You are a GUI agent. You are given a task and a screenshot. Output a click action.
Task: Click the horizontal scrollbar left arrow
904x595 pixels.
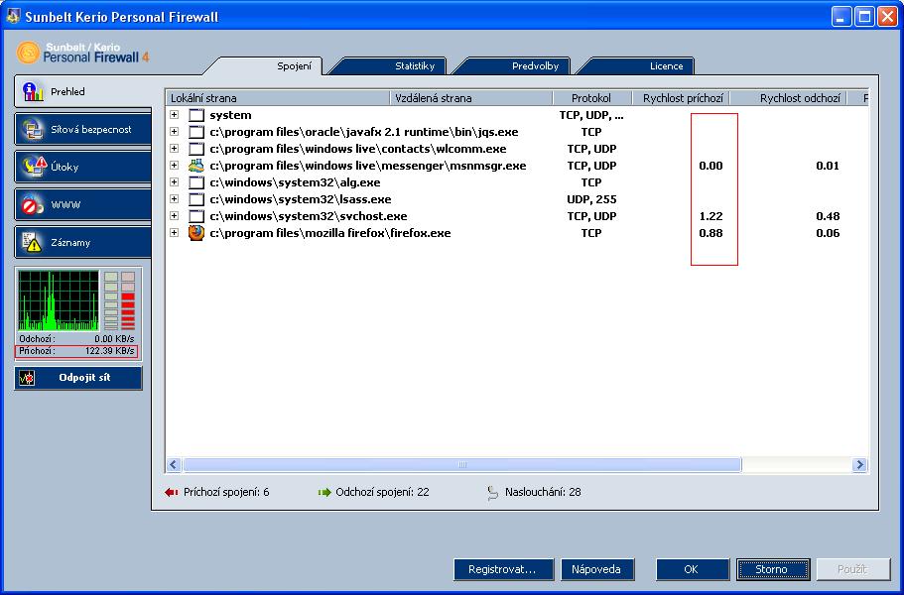coord(174,464)
